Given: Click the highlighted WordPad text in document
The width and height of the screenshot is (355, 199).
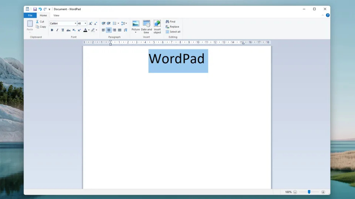Looking at the screenshot, I should pos(177,59).
